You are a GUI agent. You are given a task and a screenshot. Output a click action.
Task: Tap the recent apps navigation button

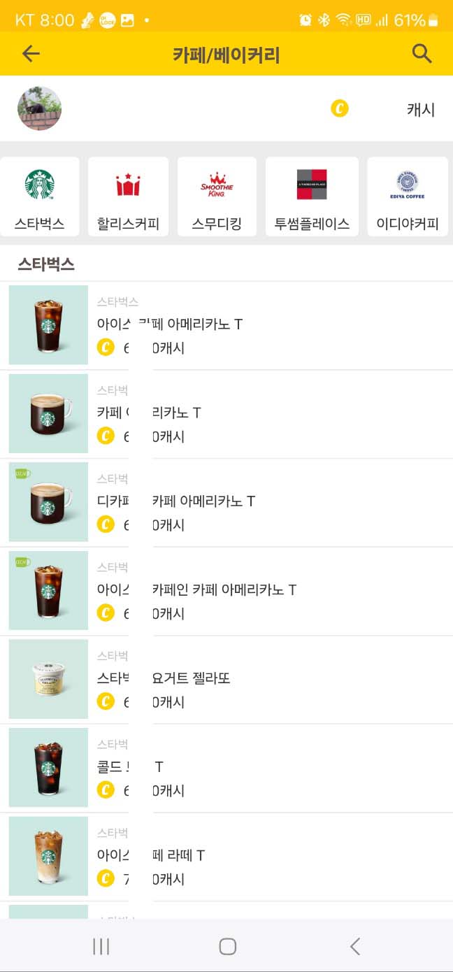click(101, 947)
